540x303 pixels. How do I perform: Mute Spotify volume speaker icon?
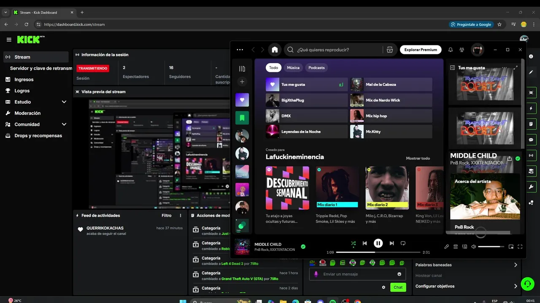(473, 247)
